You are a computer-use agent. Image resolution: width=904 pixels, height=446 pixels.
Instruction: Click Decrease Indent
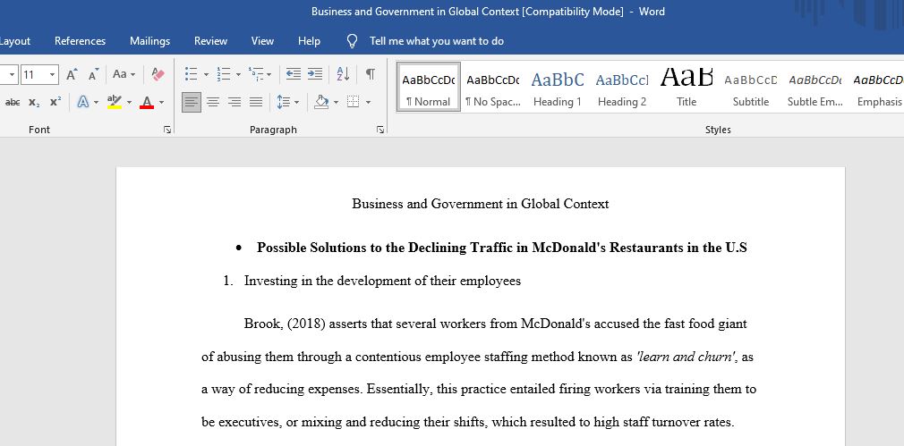point(294,74)
